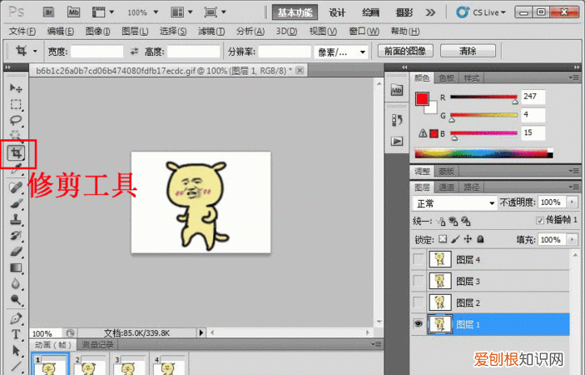Select the Lasso tool

pyautogui.click(x=16, y=122)
